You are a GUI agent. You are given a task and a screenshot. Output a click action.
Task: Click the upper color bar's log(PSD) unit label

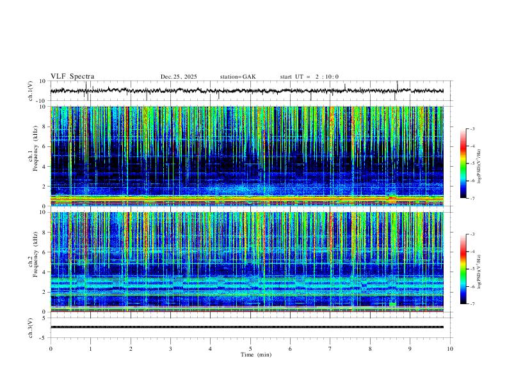(479, 166)
